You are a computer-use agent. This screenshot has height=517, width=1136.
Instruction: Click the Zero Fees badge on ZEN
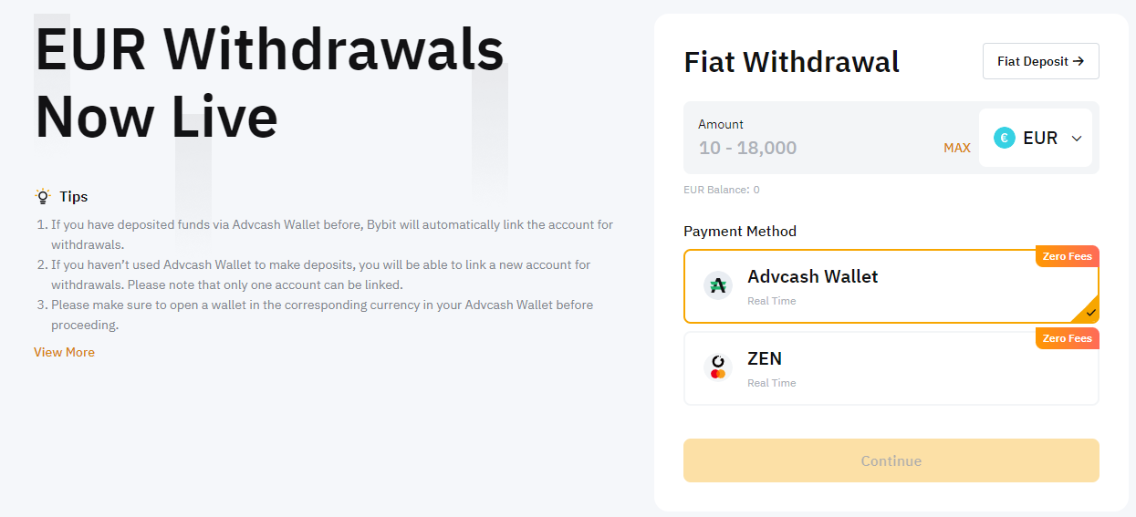(x=1067, y=338)
